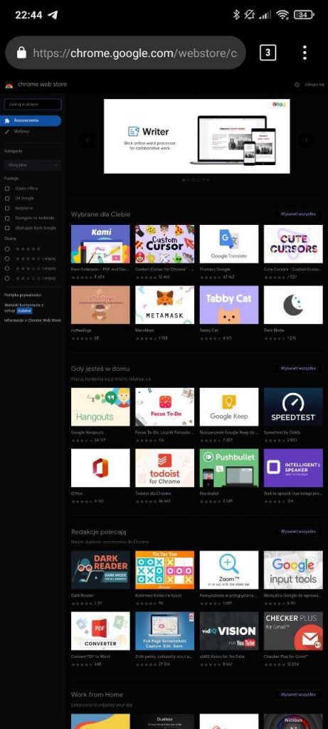Select the first carousel pagination dot
The height and width of the screenshot is (729, 328).
[184, 179]
